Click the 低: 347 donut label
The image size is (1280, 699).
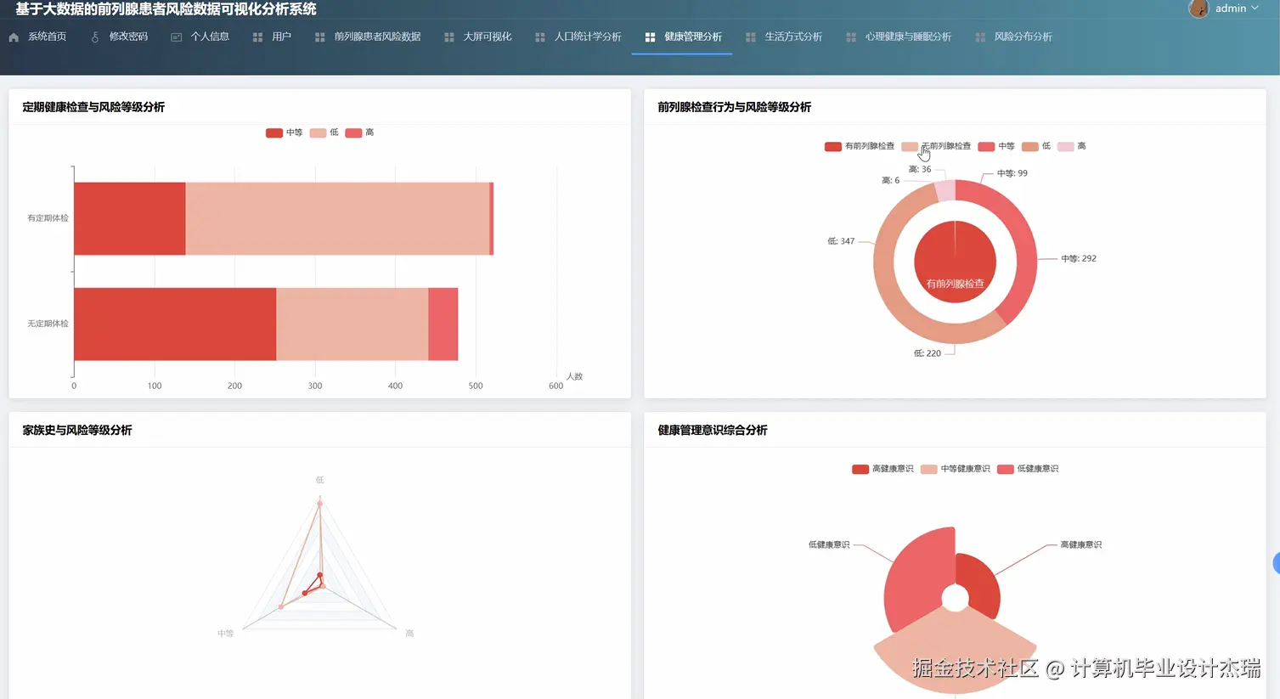point(841,241)
